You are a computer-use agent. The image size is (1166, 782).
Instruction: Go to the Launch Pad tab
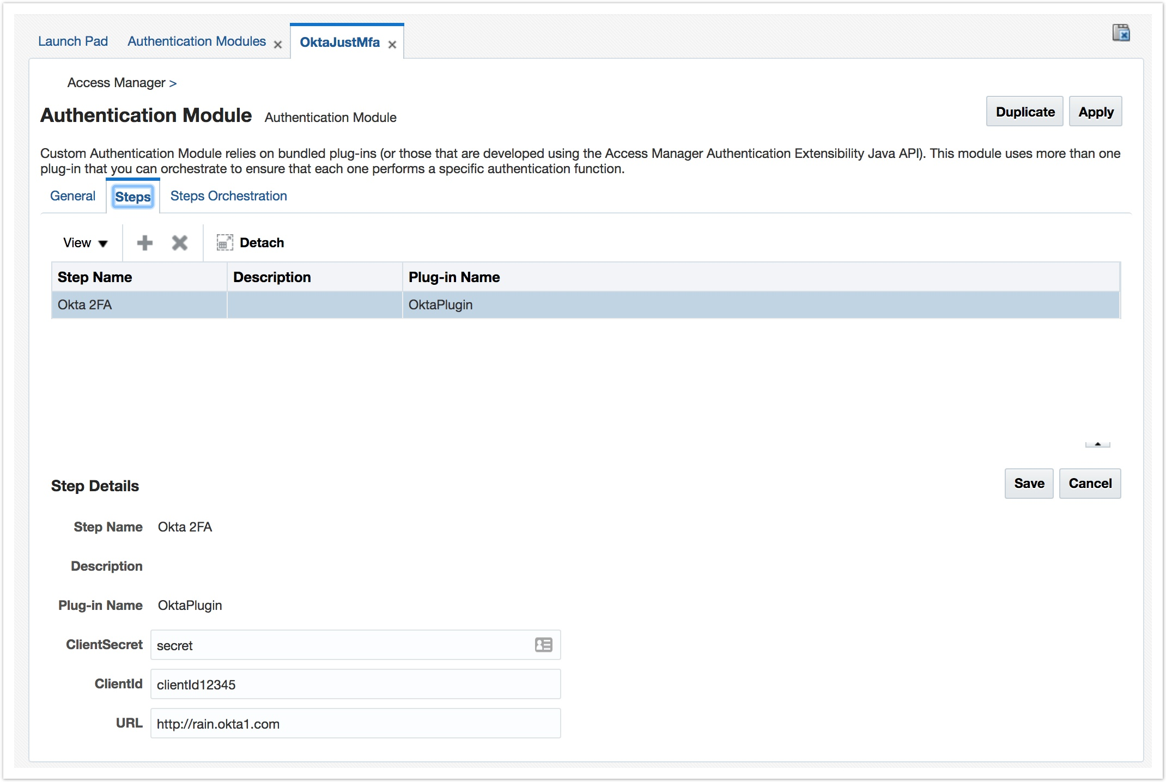[73, 41]
